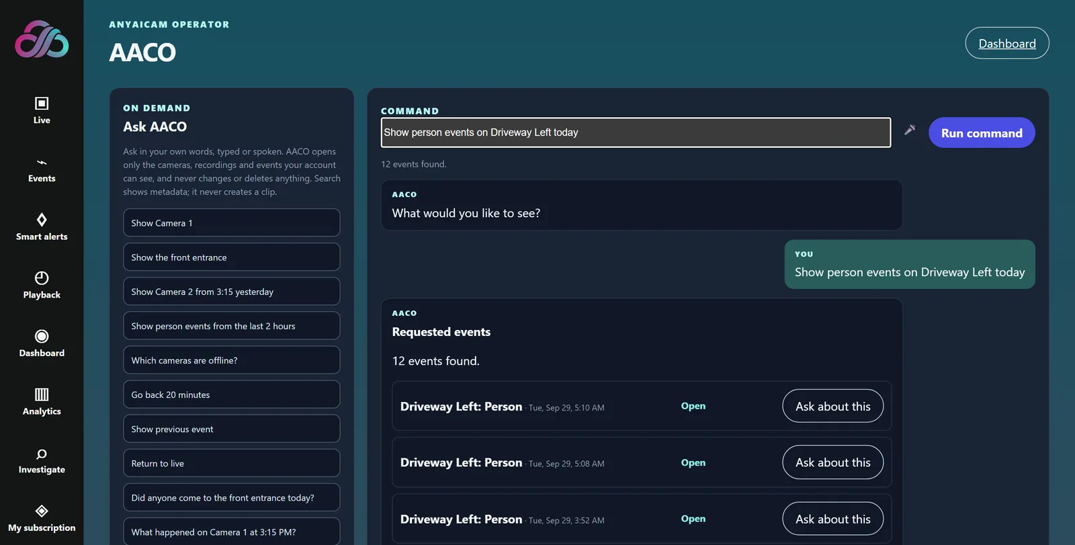Click '12 events found.' below command field
1075x545 pixels.
[414, 164]
